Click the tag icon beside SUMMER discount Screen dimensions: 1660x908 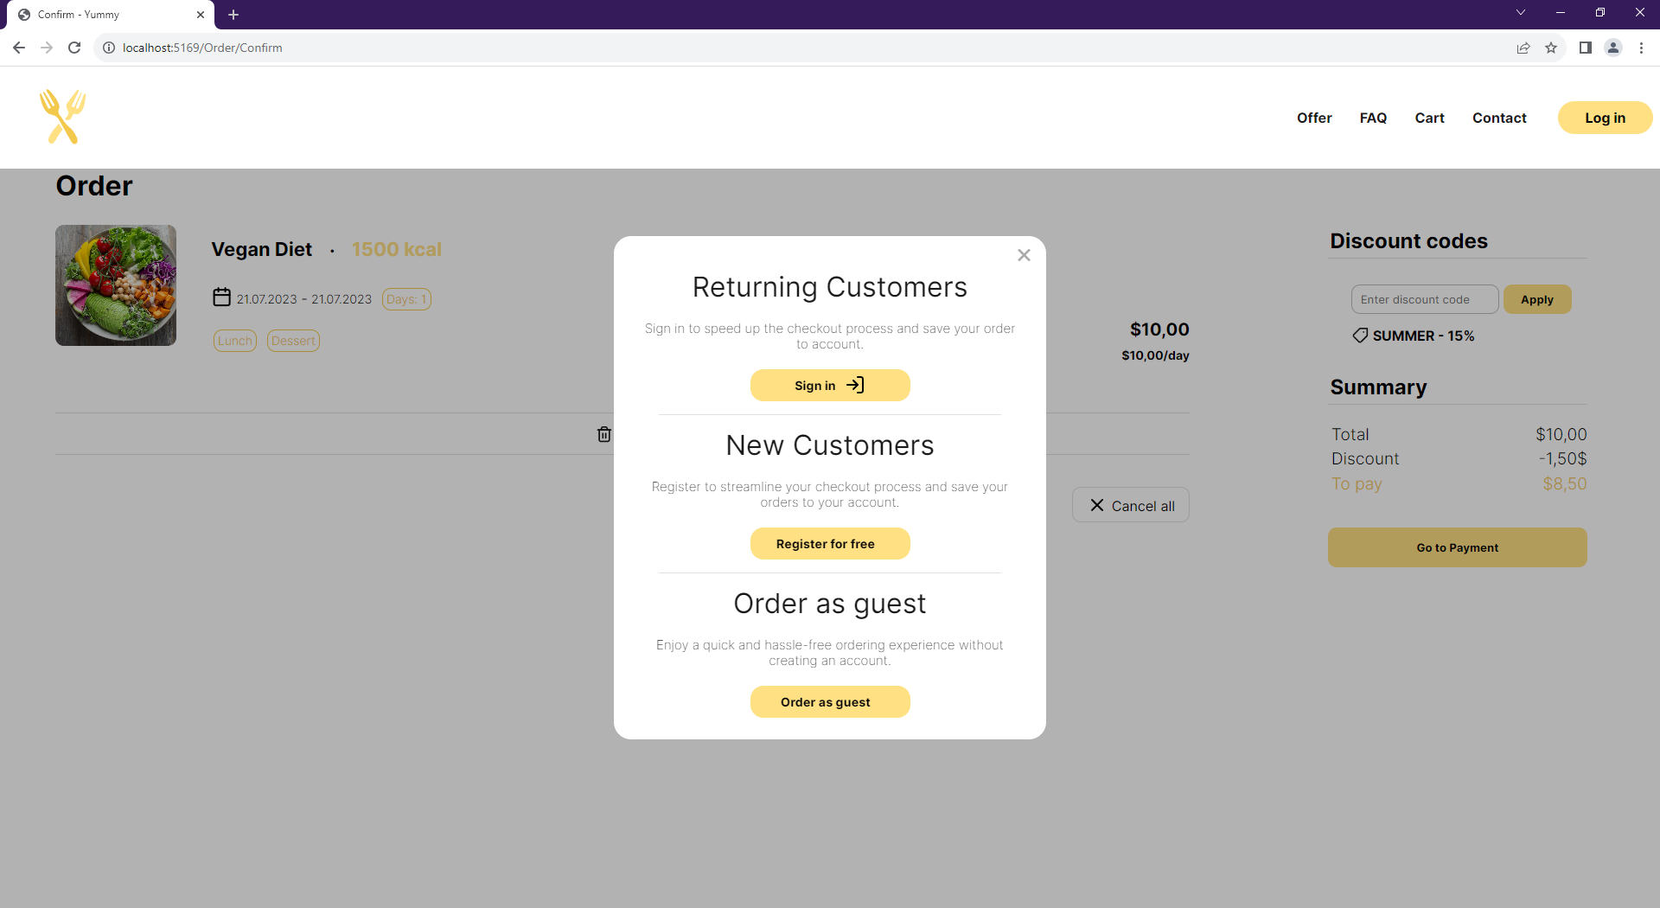point(1359,336)
